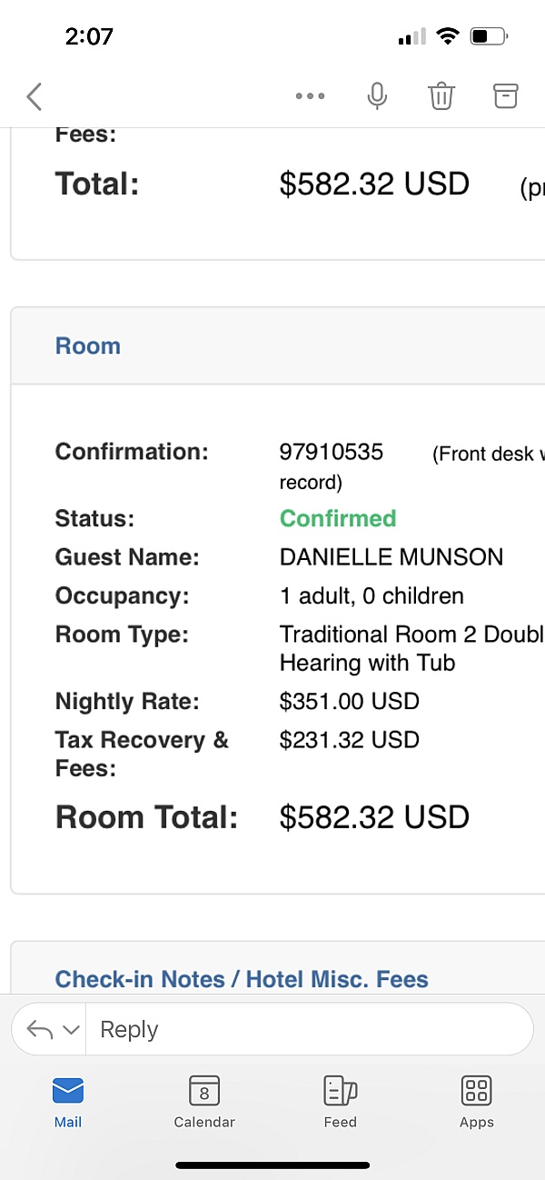Tap the reply arrow icon
Image resolution: width=545 pixels, height=1180 pixels.
pyautogui.click(x=40, y=1029)
